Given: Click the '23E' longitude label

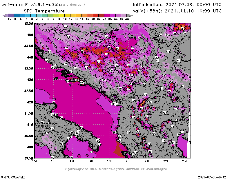Looking at the screenshot, I should [185, 161].
